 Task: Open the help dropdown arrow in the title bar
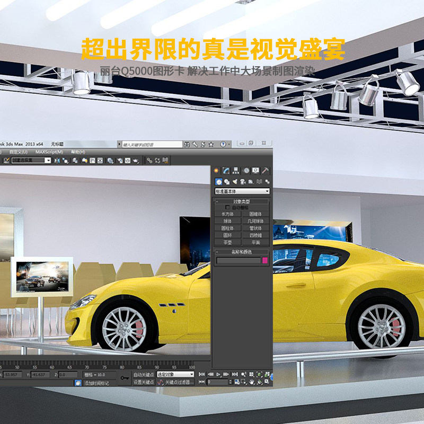[x=229, y=144]
